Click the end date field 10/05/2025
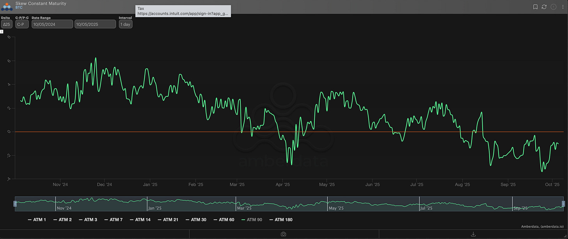The width and height of the screenshot is (568, 239). (95, 24)
